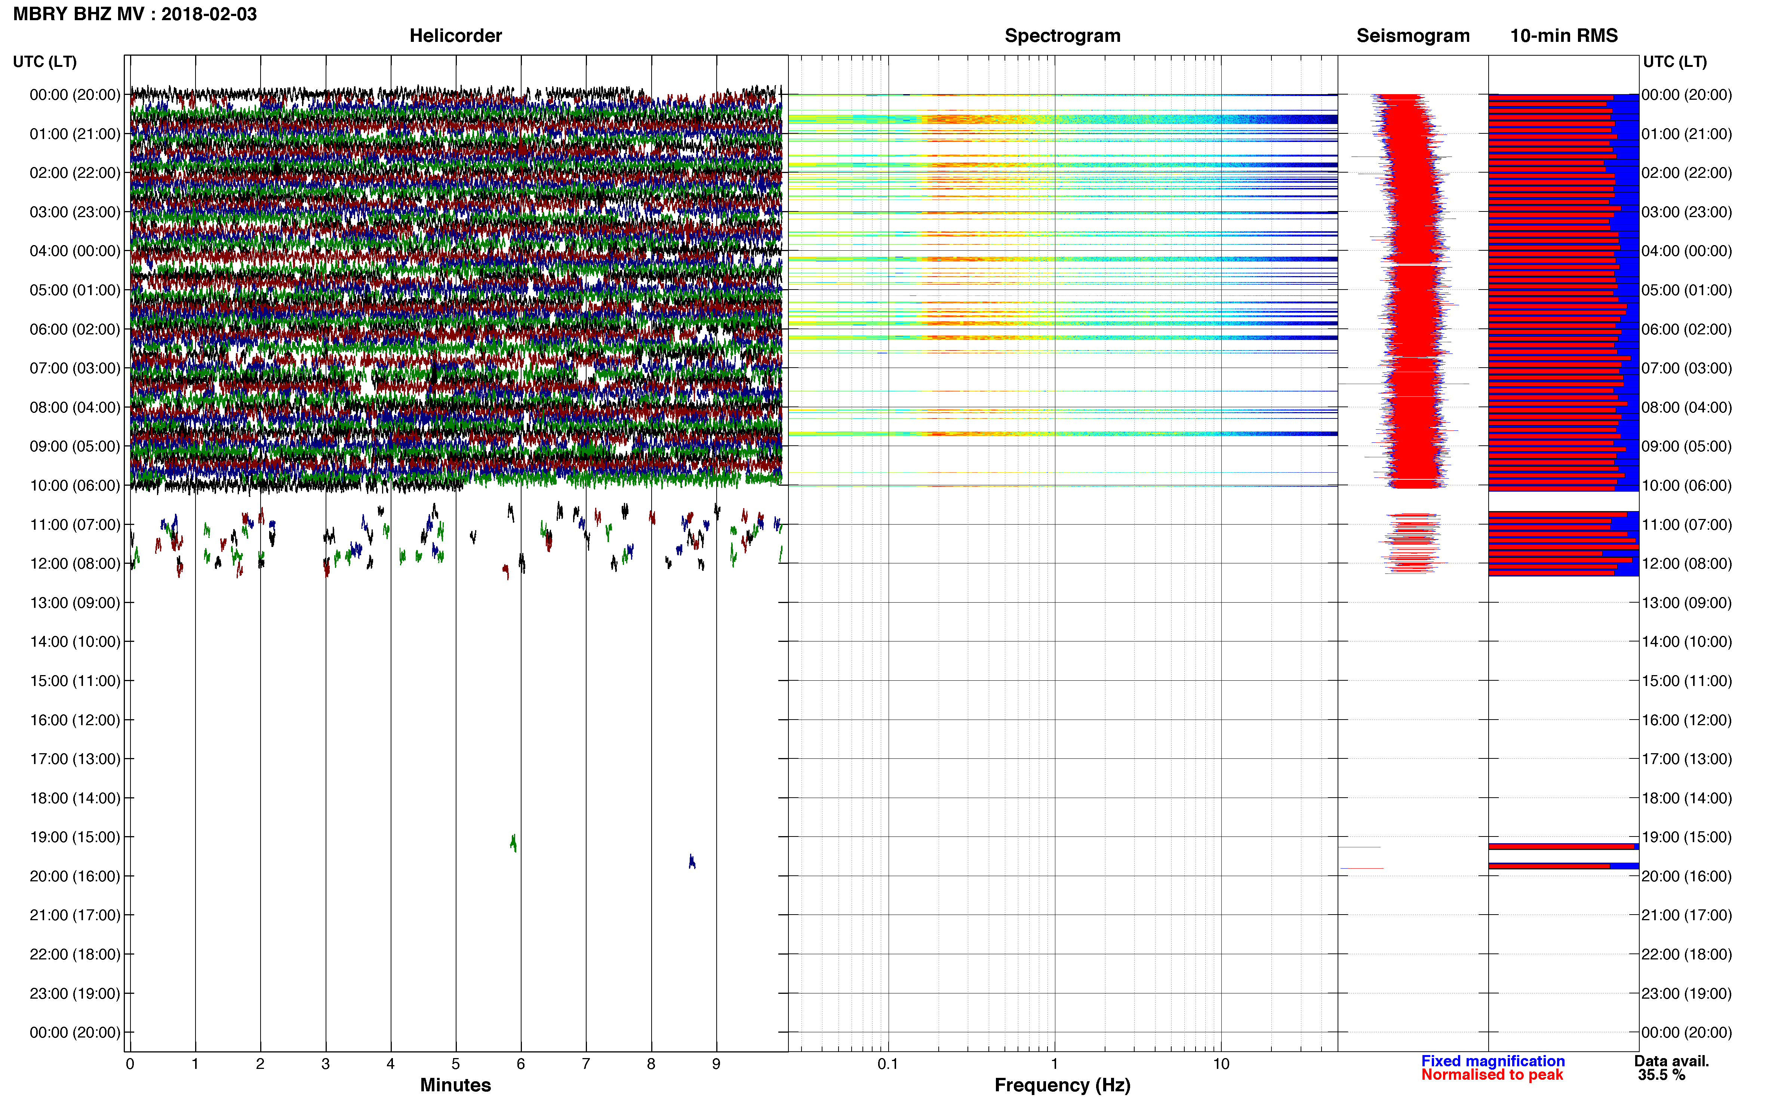
Task: Click the red 'Normalised to peak' legend text
Action: tap(1492, 1075)
